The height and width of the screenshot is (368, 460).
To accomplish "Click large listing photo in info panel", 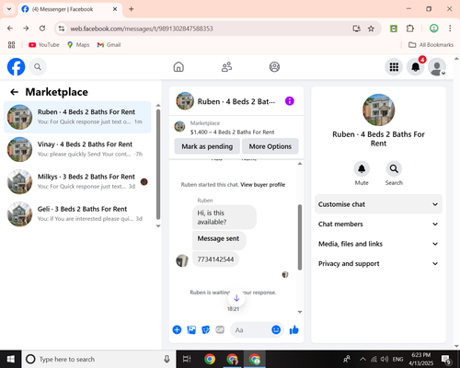I will point(378,109).
